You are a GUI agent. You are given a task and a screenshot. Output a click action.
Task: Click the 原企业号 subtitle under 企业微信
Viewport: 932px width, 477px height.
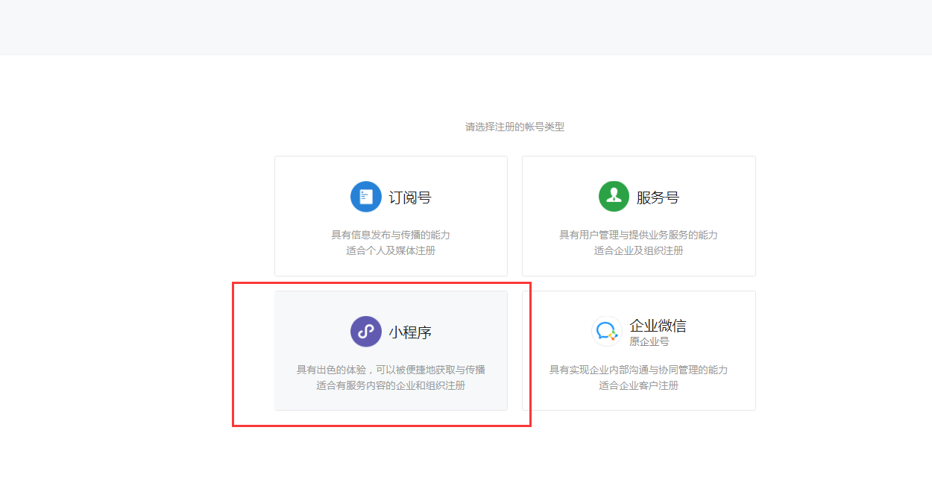click(x=649, y=341)
